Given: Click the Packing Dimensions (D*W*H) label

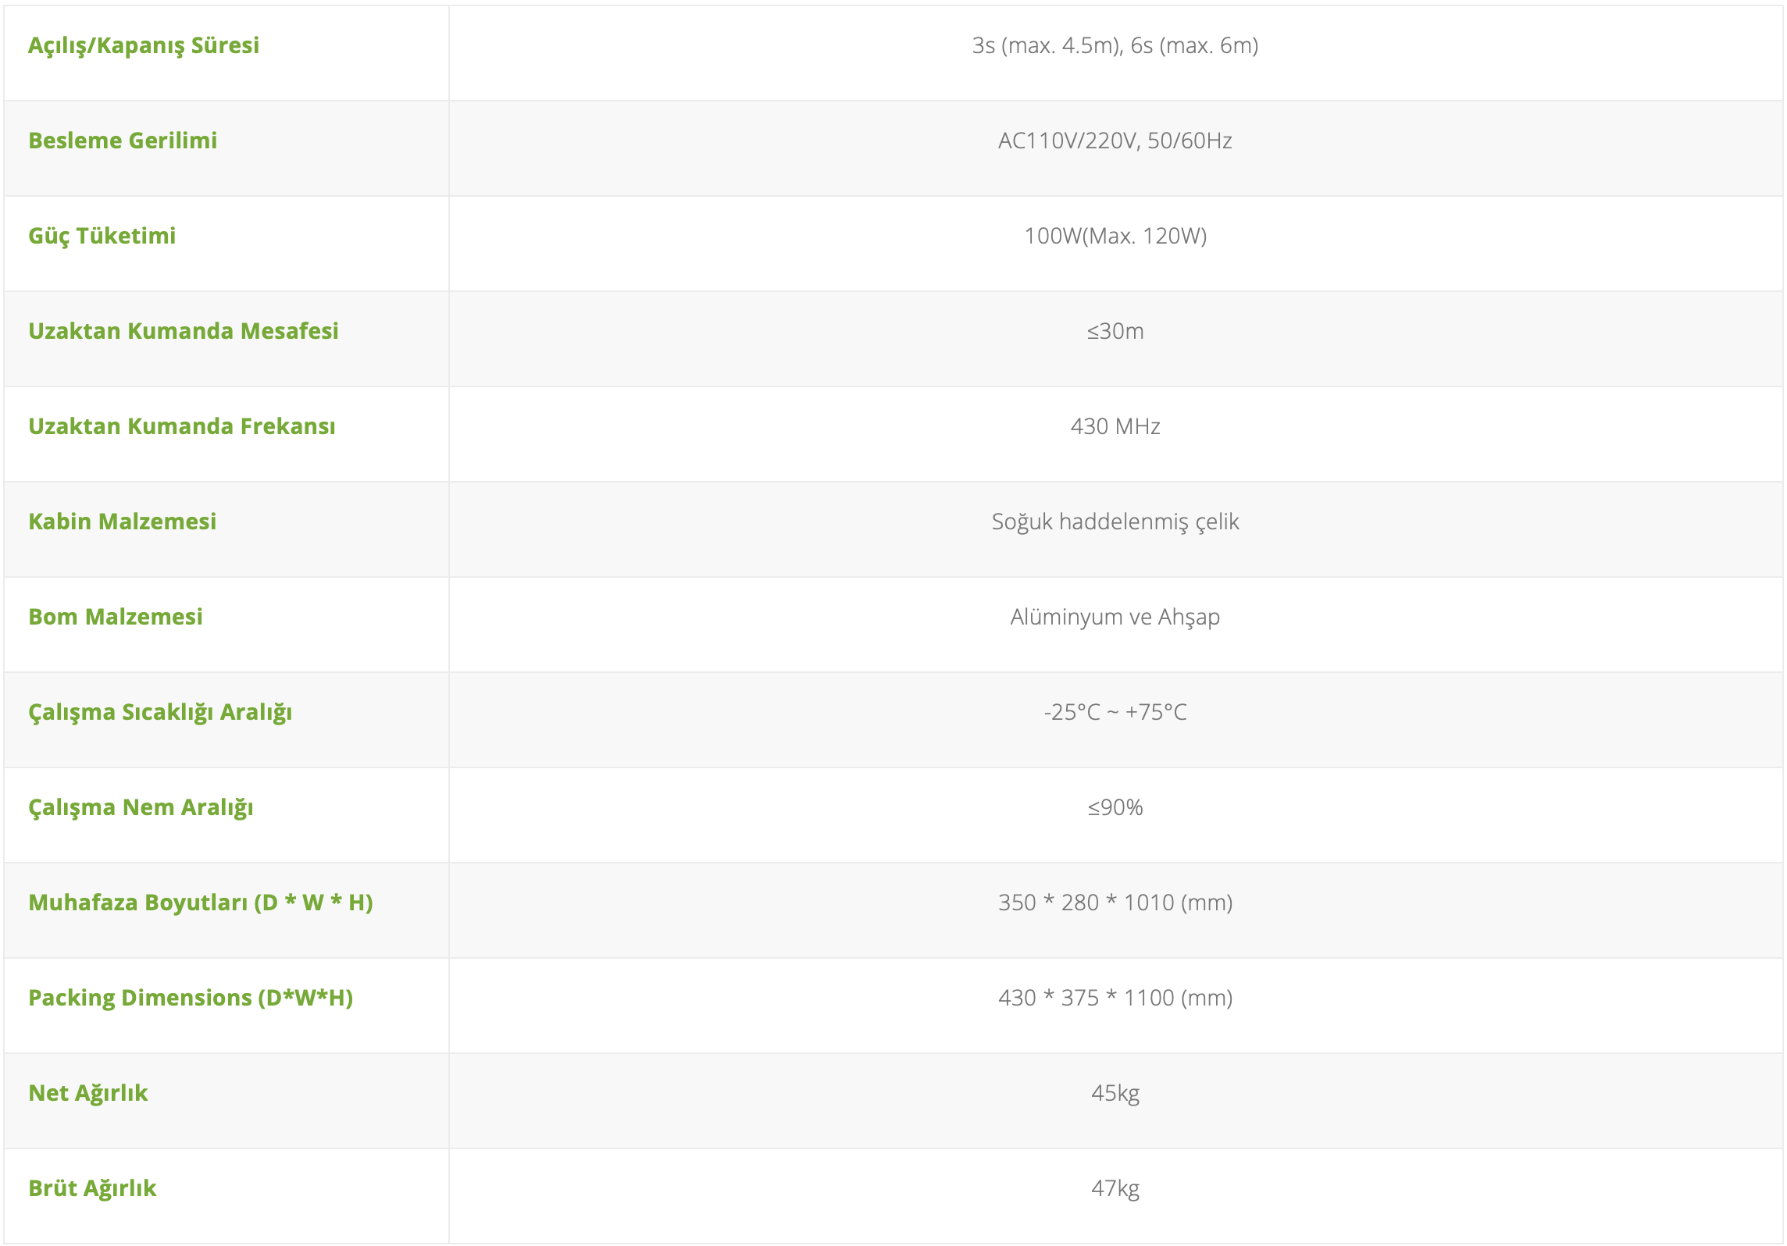Looking at the screenshot, I should click(191, 998).
